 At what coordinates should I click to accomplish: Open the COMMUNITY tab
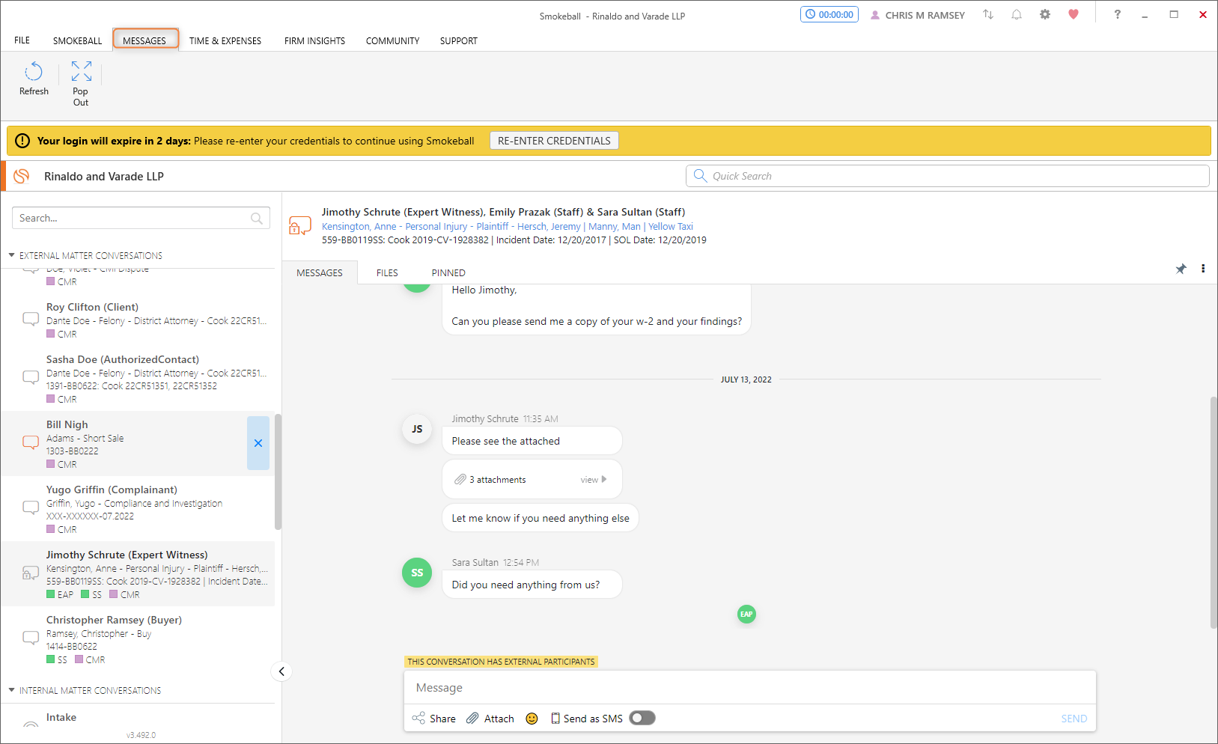point(392,40)
